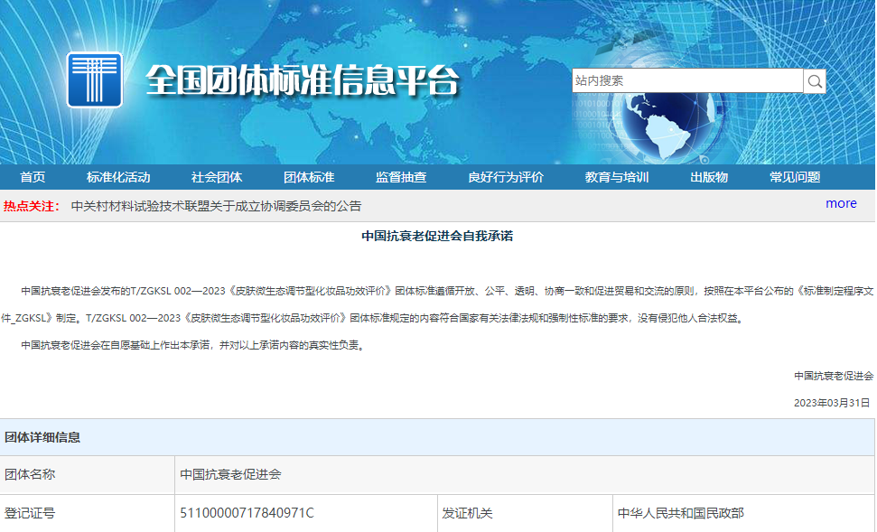Click the 登记证号 label cell
Viewport: 877px width, 532px height.
(x=88, y=513)
